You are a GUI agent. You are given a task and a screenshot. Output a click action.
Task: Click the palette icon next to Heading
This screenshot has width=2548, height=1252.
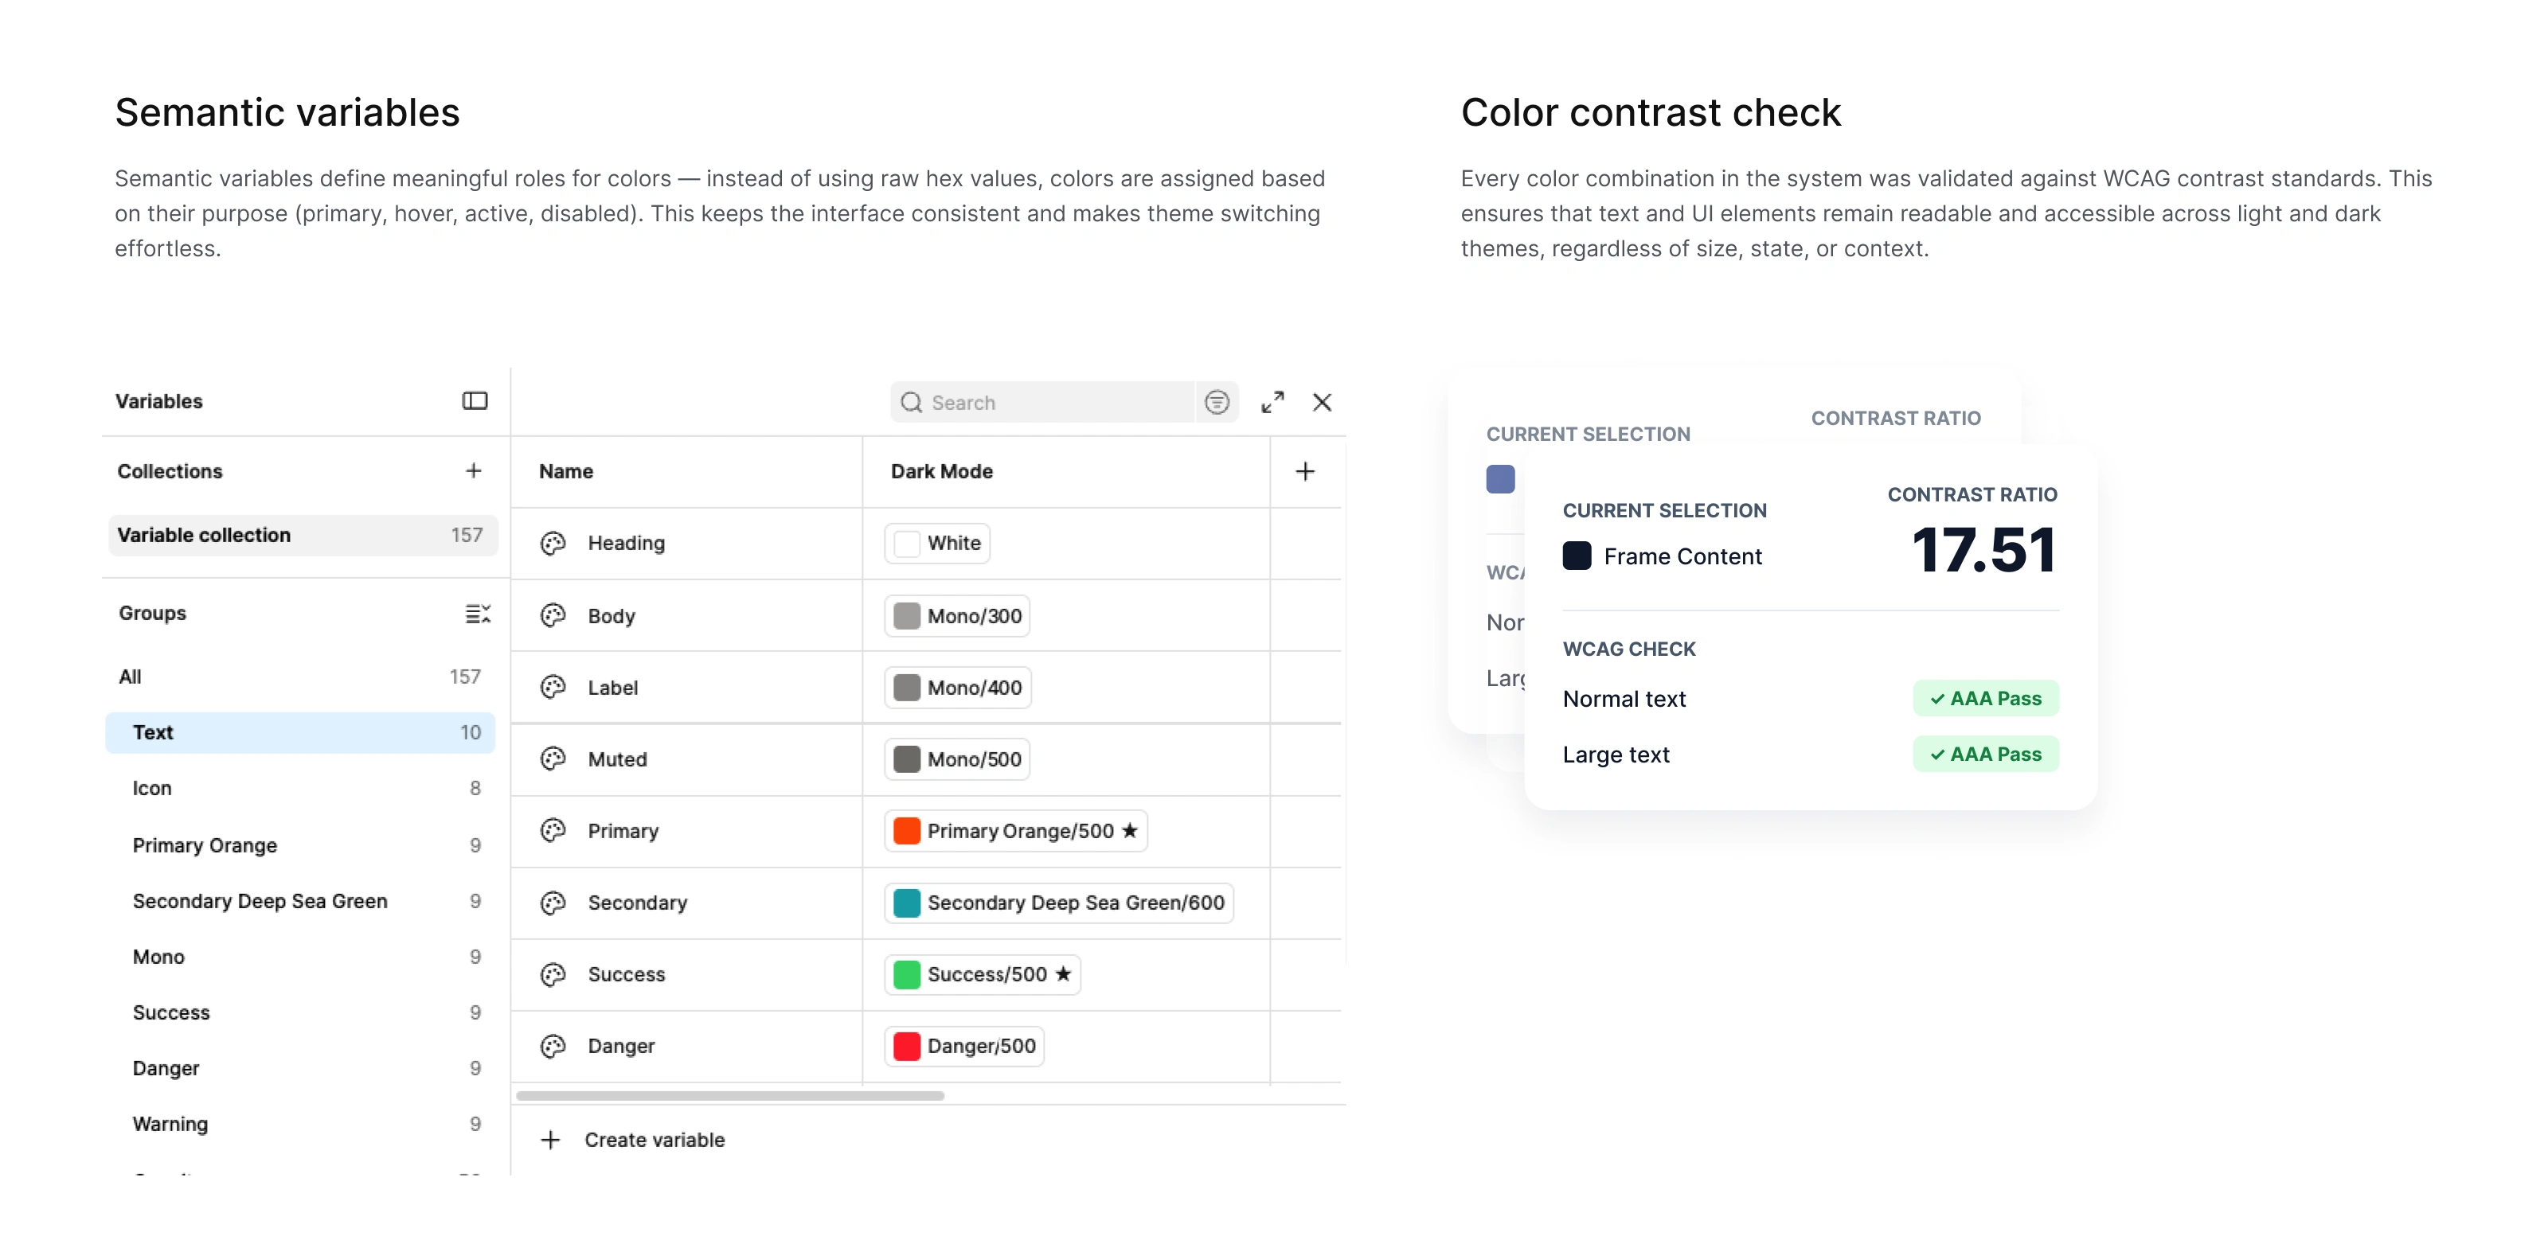tap(553, 543)
